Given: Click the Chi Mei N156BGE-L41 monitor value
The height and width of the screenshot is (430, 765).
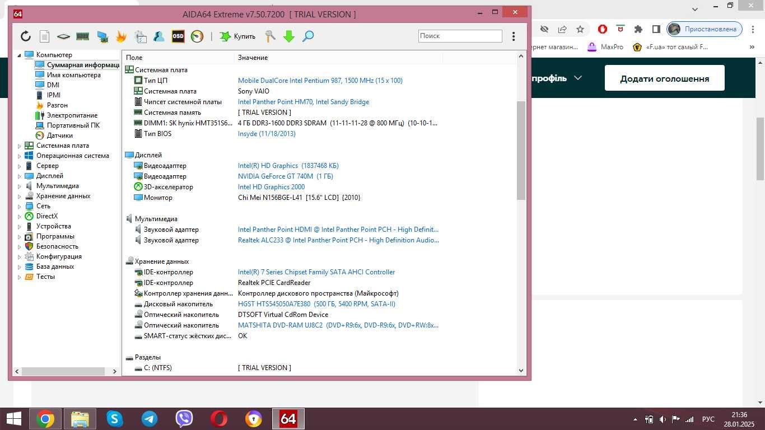Looking at the screenshot, I should pos(299,198).
